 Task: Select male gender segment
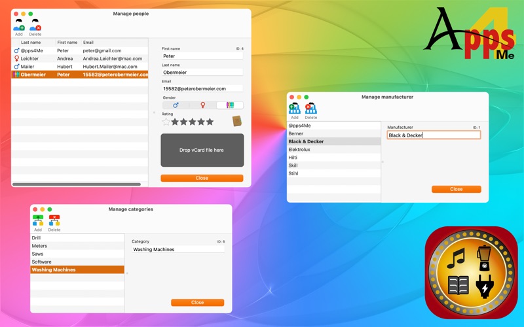click(x=176, y=105)
